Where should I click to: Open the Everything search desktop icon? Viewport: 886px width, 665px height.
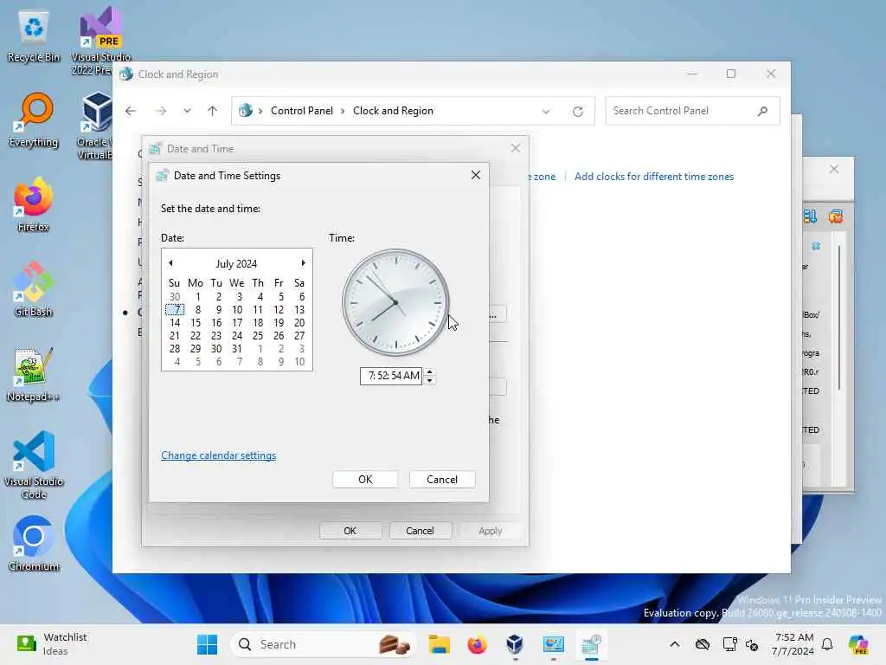click(x=34, y=119)
